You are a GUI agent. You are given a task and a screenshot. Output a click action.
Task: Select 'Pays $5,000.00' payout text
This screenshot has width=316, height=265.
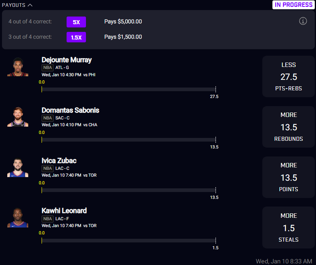(123, 21)
